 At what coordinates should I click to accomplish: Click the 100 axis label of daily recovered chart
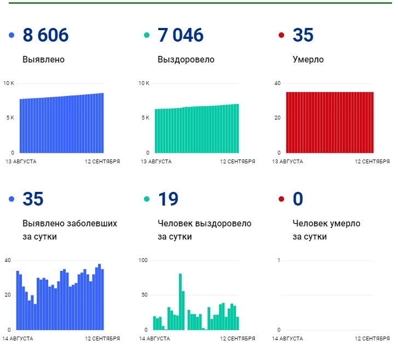(x=143, y=260)
